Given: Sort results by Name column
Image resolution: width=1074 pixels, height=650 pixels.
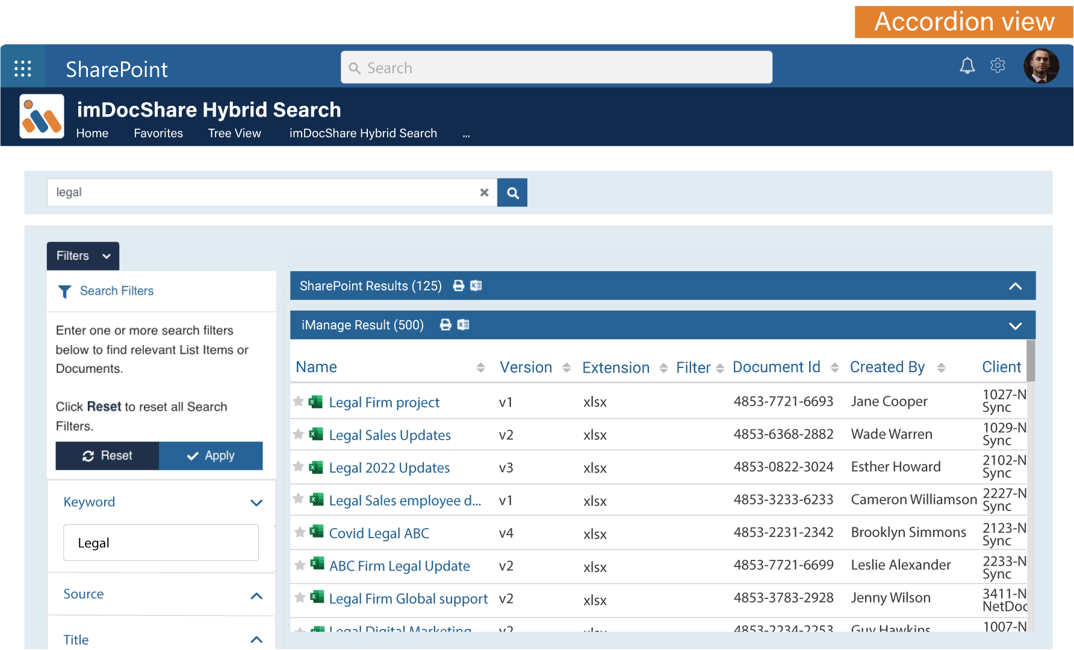Looking at the screenshot, I should tap(480, 367).
